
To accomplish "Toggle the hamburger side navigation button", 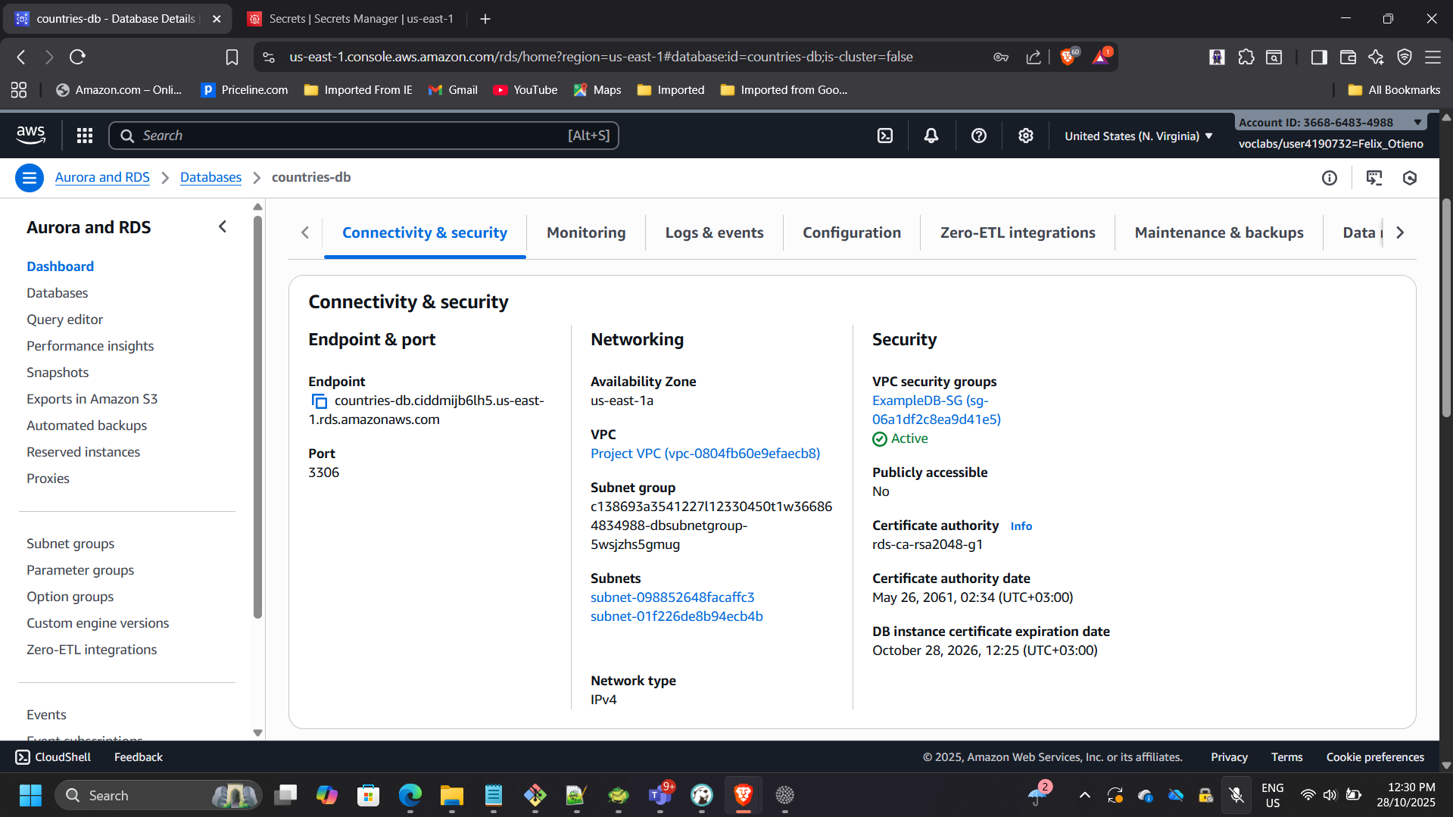I will pos(29,178).
